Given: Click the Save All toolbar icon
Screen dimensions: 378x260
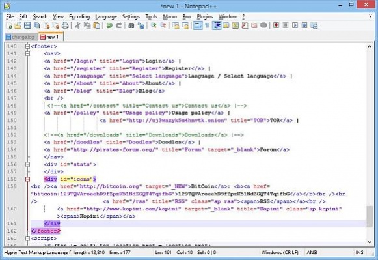Looking at the screenshot, I should pos(37,25).
